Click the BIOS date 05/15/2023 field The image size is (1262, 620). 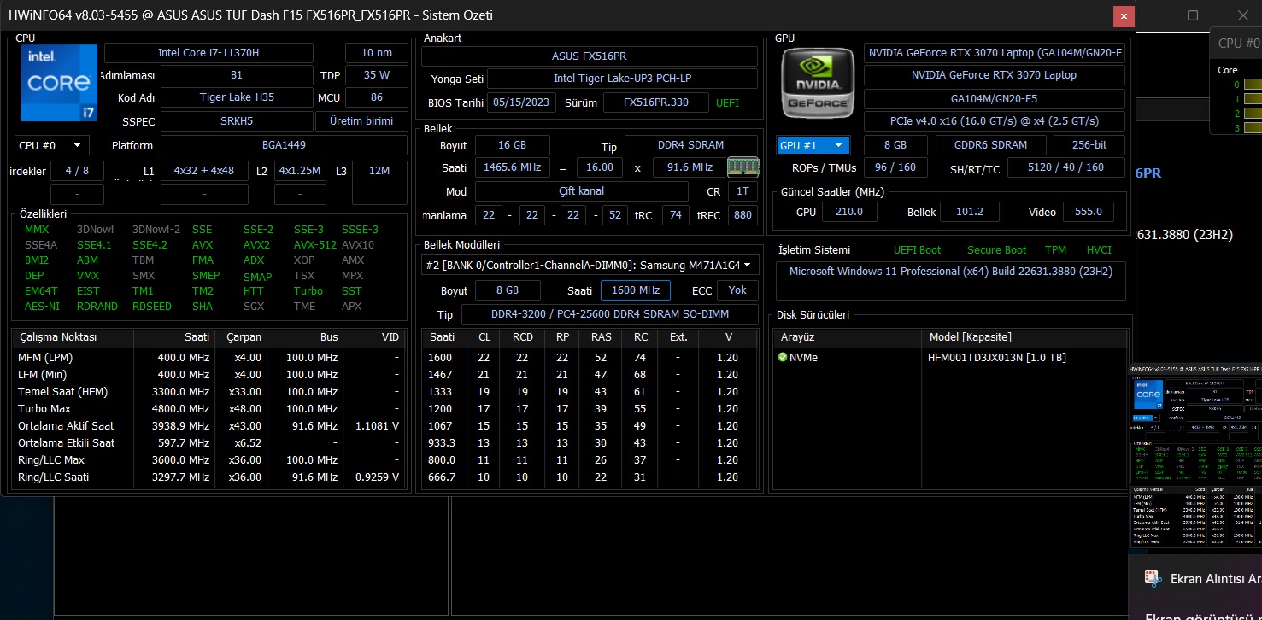[521, 102]
